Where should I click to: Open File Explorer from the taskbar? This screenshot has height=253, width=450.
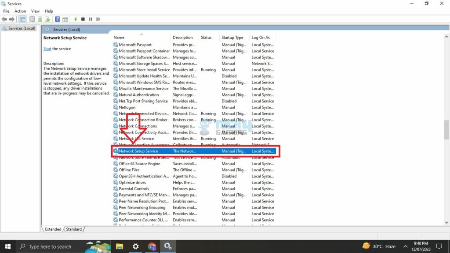[x=120, y=246]
